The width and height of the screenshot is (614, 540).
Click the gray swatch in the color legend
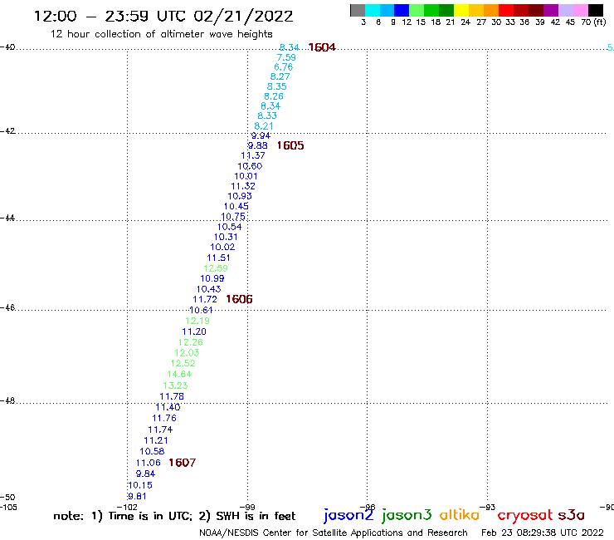358,10
